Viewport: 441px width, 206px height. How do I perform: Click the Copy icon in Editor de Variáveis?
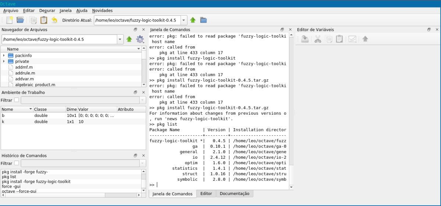pyautogui.click(x=329, y=39)
